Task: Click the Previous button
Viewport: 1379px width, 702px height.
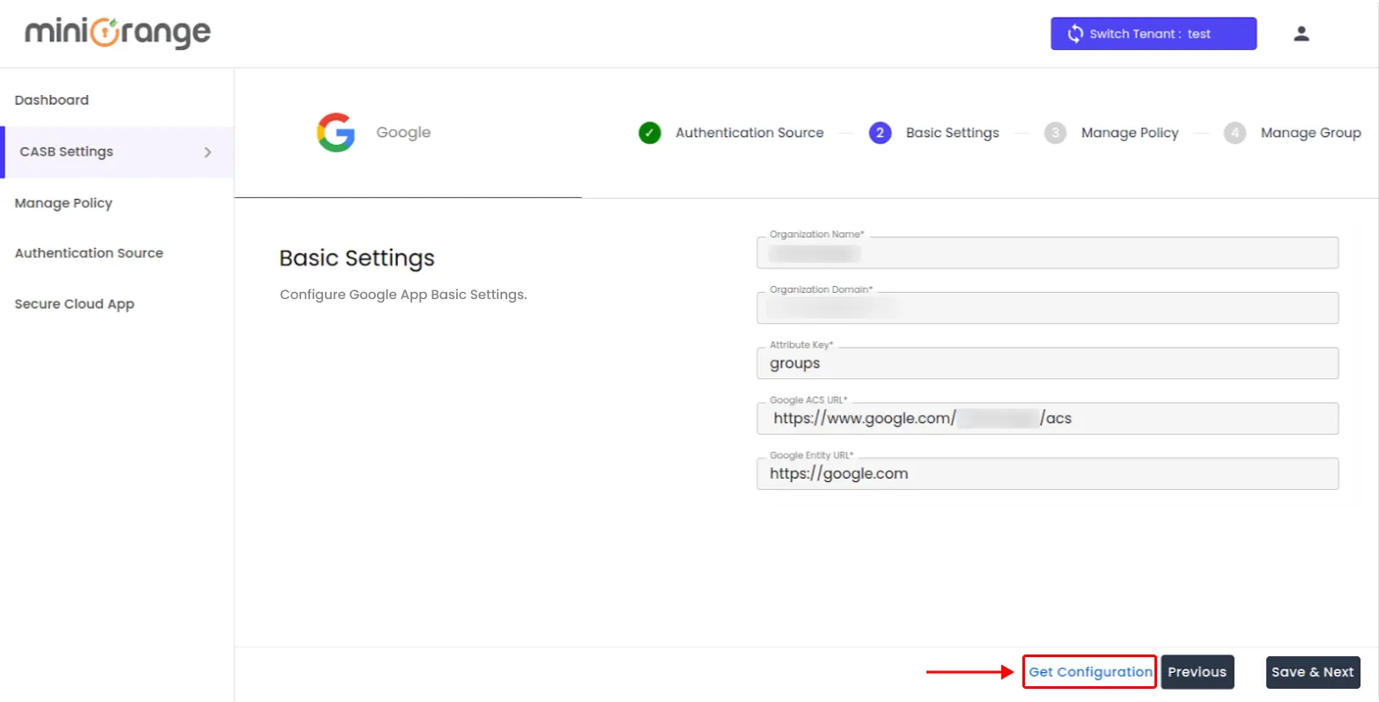Action: click(x=1198, y=671)
